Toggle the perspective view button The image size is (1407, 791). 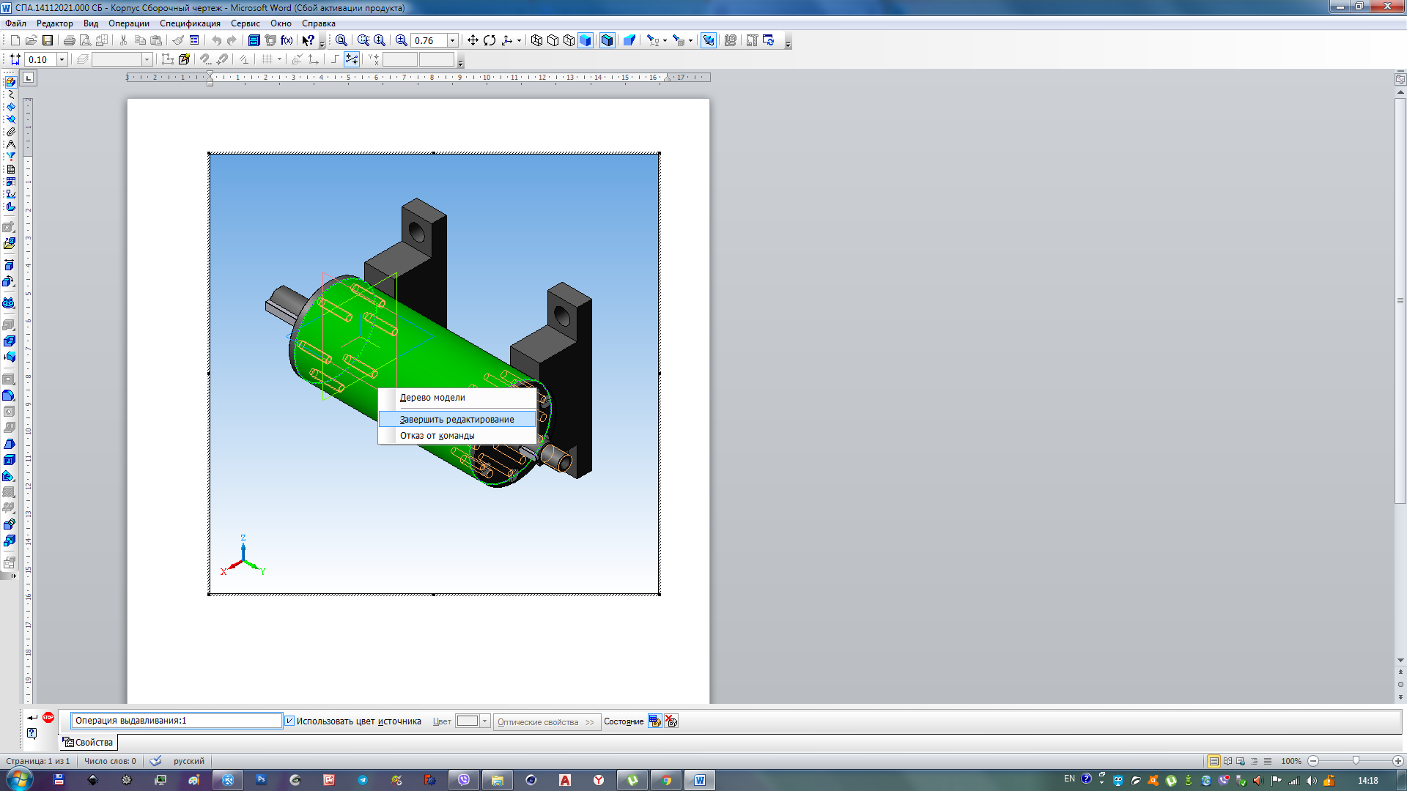(x=629, y=40)
